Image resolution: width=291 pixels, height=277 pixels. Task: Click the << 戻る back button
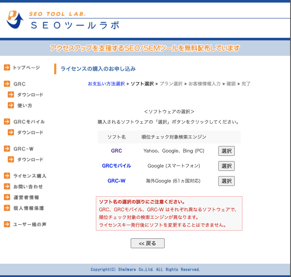(x=147, y=243)
